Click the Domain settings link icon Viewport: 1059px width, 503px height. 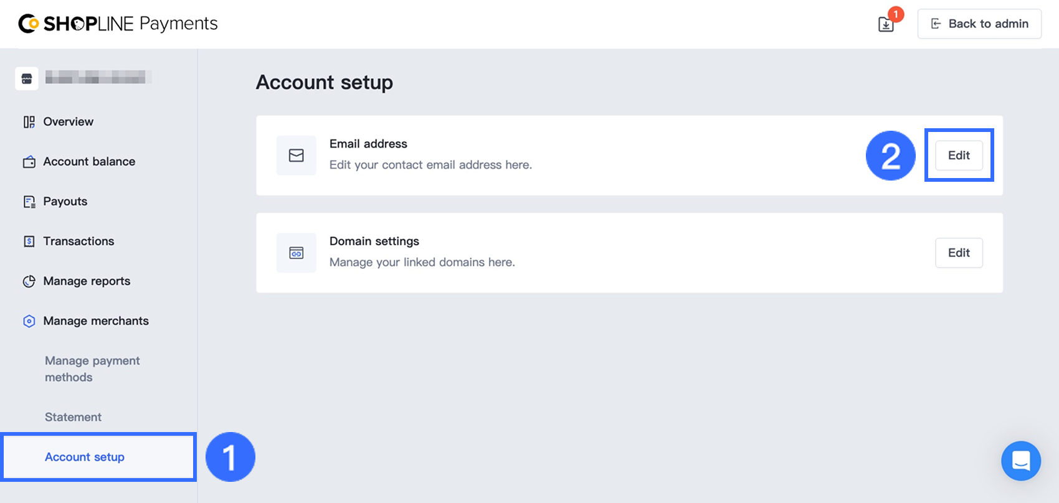click(297, 253)
